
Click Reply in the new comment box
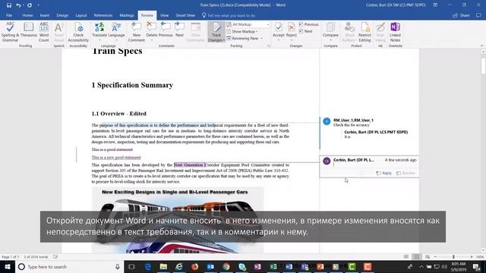(383, 173)
